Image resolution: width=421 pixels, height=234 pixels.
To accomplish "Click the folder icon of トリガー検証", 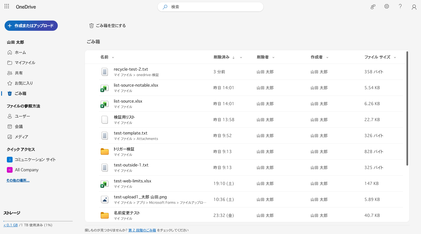I will point(105,152).
